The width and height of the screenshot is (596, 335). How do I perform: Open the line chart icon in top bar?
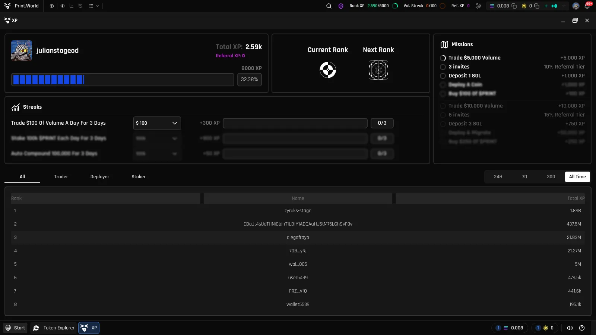point(71,6)
